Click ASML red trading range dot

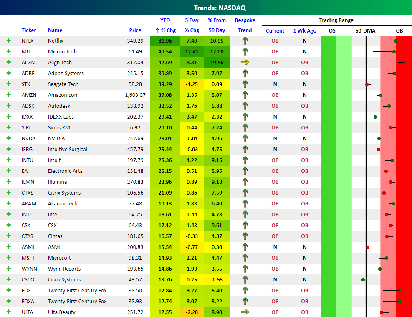point(368,247)
